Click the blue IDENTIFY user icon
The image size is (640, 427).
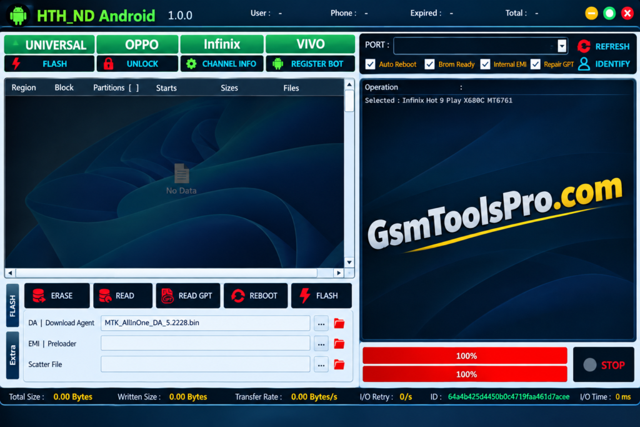(x=584, y=64)
